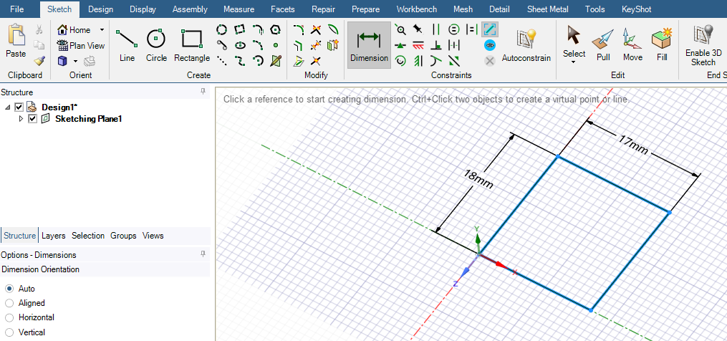Activate the Rectangle sketch tool
Image resolution: width=727 pixels, height=341 pixels.
click(192, 44)
